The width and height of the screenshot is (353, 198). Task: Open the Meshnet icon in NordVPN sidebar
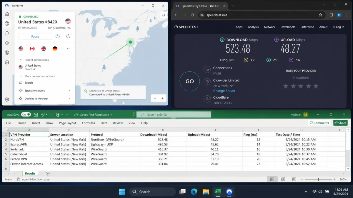pos(7,43)
